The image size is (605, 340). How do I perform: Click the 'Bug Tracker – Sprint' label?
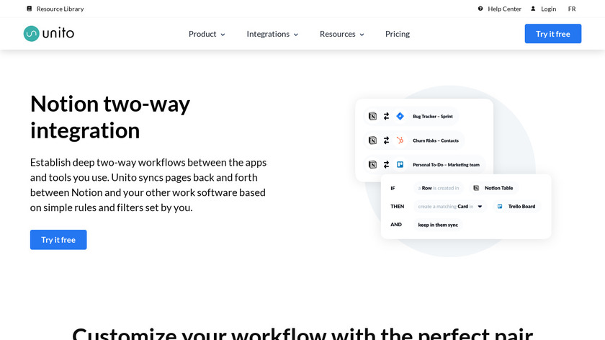pyautogui.click(x=433, y=116)
